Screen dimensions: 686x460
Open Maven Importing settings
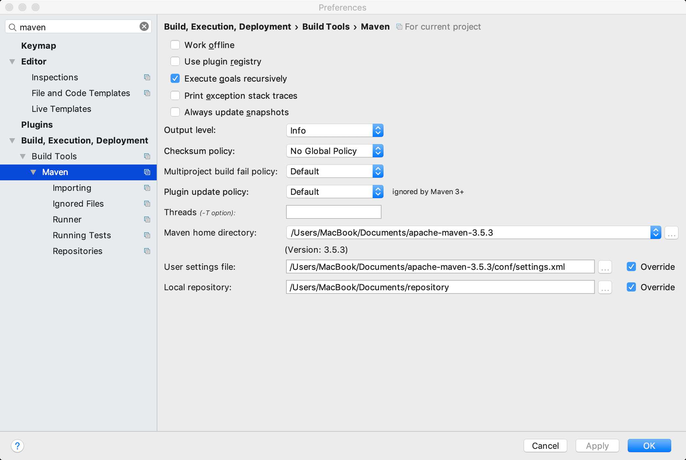[72, 188]
